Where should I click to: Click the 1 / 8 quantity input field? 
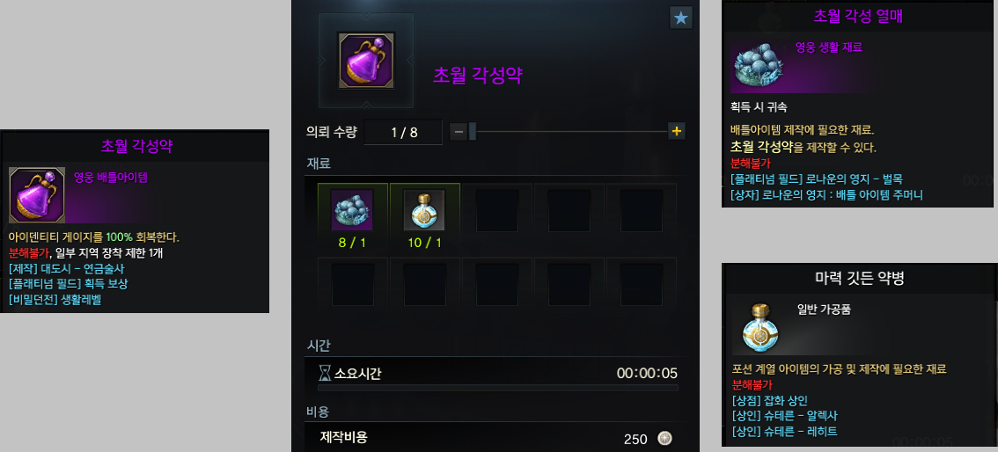tap(404, 132)
